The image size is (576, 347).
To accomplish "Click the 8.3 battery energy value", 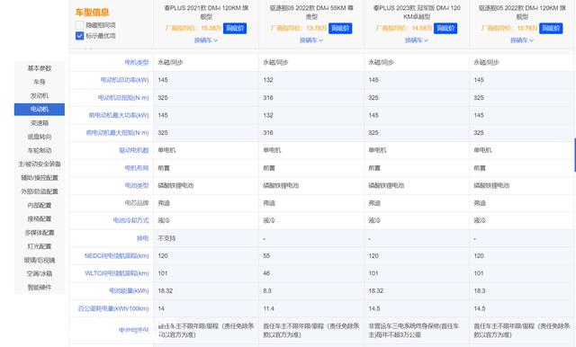I will (x=267, y=291).
